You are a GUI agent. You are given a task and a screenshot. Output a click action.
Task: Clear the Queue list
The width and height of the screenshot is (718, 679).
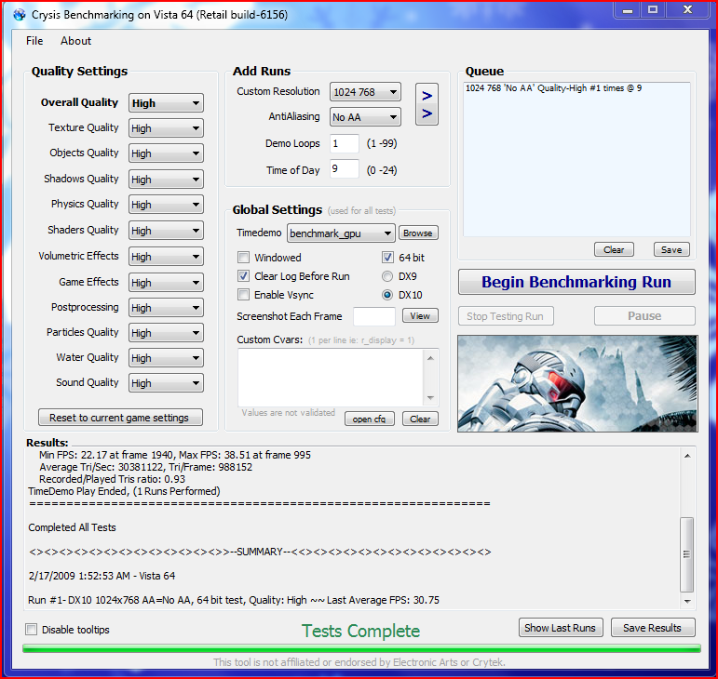click(614, 249)
